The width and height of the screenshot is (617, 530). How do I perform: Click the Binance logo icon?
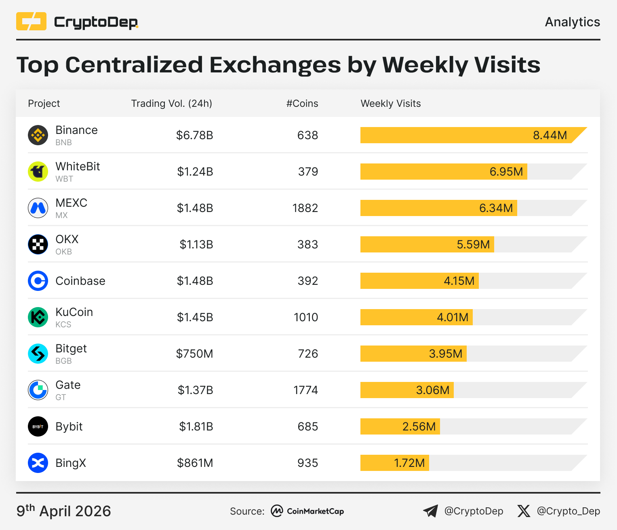pos(38,135)
